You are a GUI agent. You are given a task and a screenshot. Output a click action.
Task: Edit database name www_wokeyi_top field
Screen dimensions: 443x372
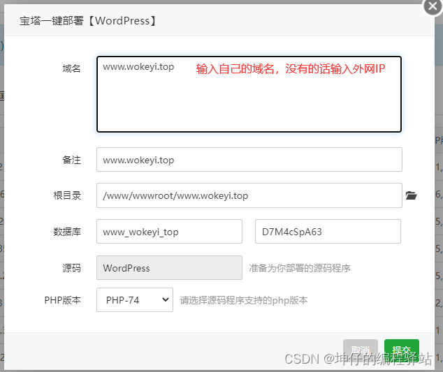pyautogui.click(x=169, y=232)
